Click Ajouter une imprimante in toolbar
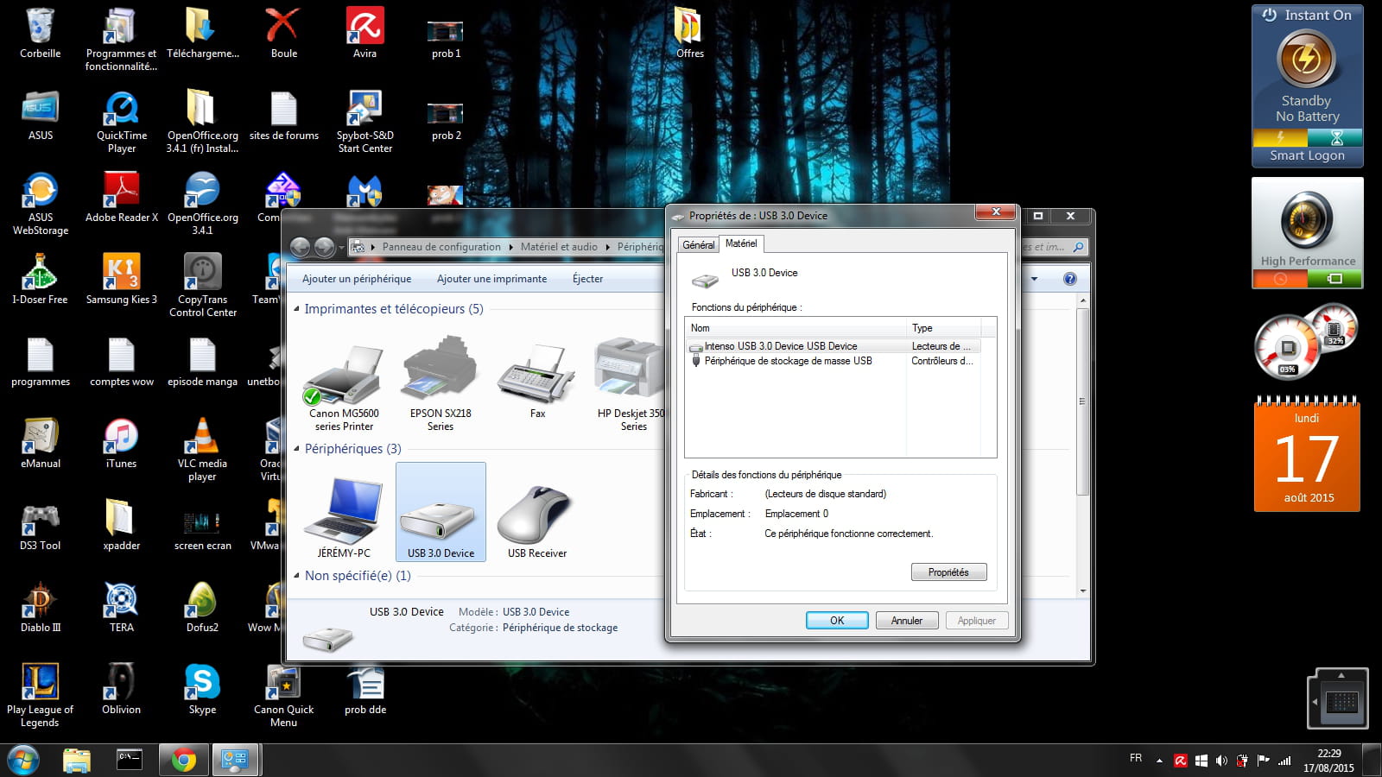 click(x=491, y=279)
